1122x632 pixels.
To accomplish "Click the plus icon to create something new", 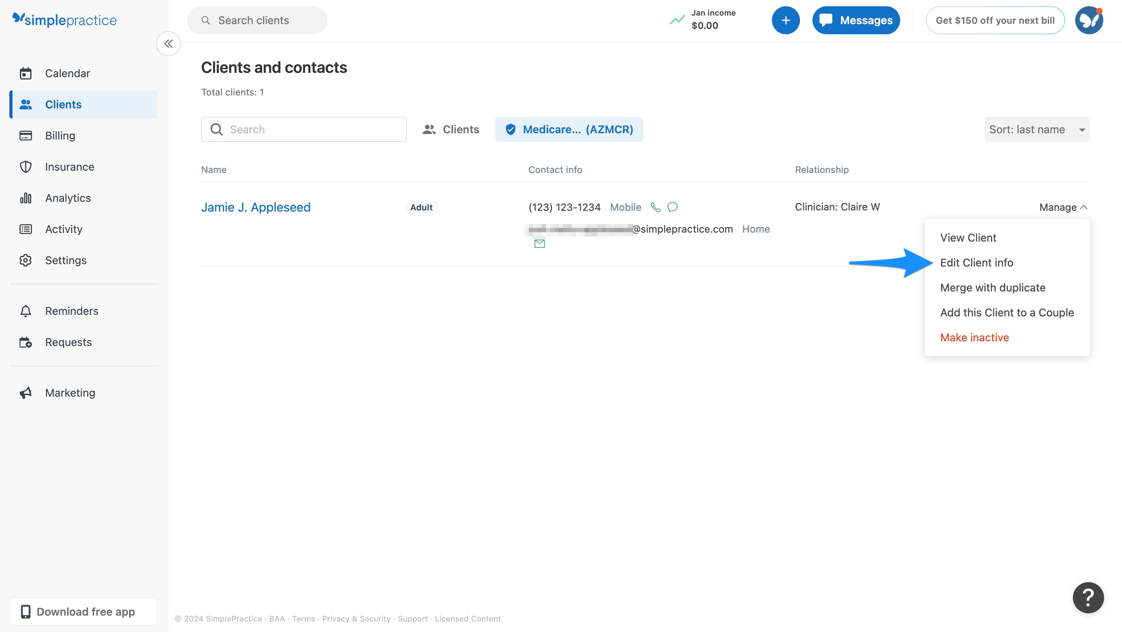I will pos(785,20).
